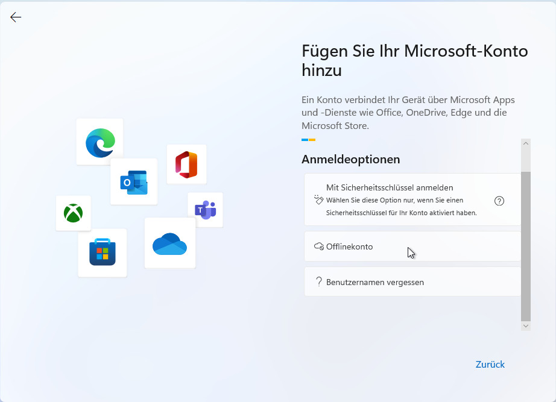The image size is (556, 402).
Task: Click the scrollbar up arrow
Action: click(x=526, y=144)
